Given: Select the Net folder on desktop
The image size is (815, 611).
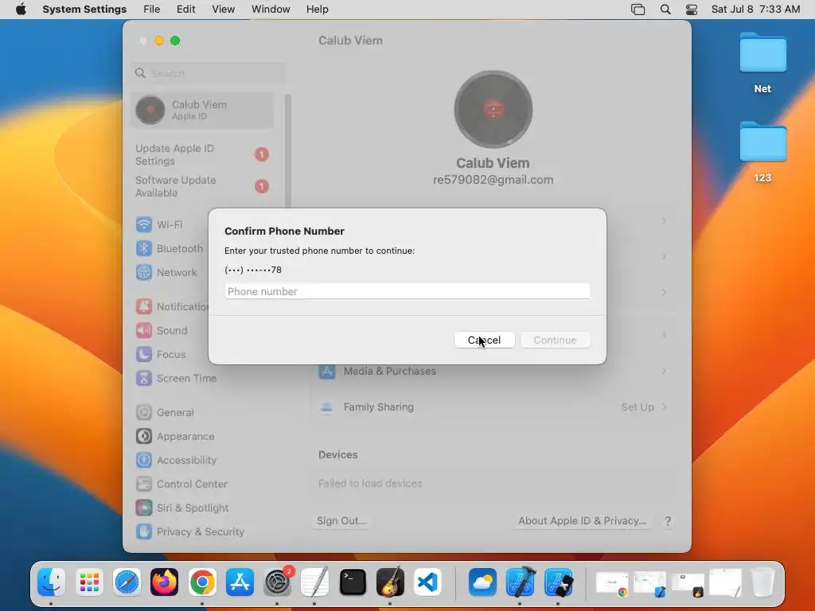Looking at the screenshot, I should pos(762,62).
